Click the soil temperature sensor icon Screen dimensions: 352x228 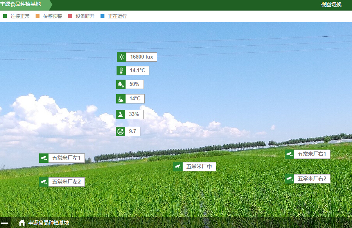pos(121,99)
